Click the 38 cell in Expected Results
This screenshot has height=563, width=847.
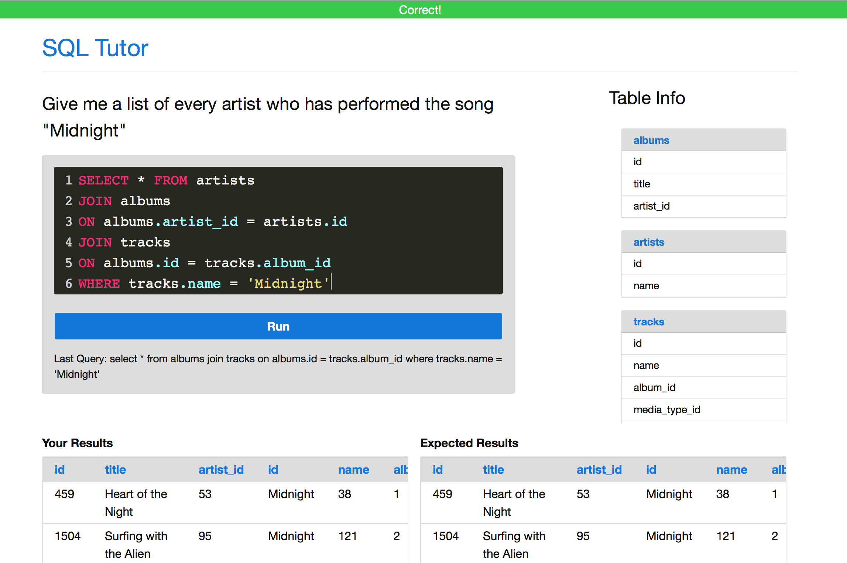tap(723, 494)
